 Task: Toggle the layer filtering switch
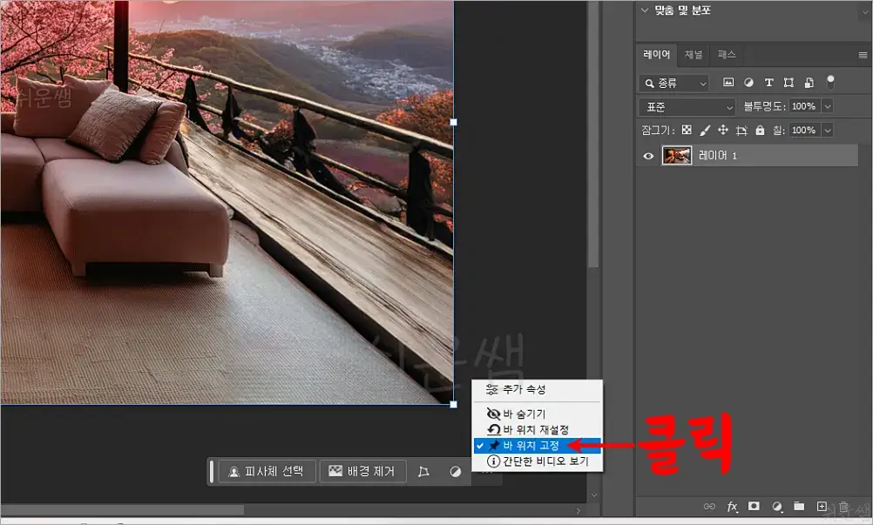click(x=830, y=82)
